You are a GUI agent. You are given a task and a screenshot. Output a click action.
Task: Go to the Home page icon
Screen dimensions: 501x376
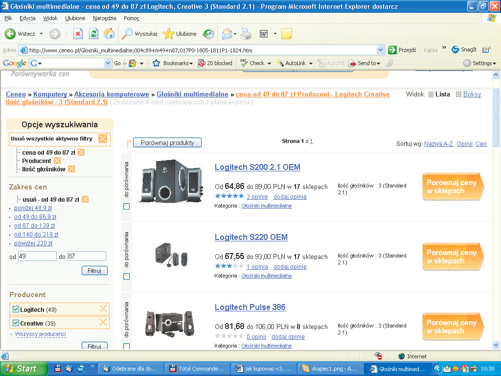tap(109, 34)
